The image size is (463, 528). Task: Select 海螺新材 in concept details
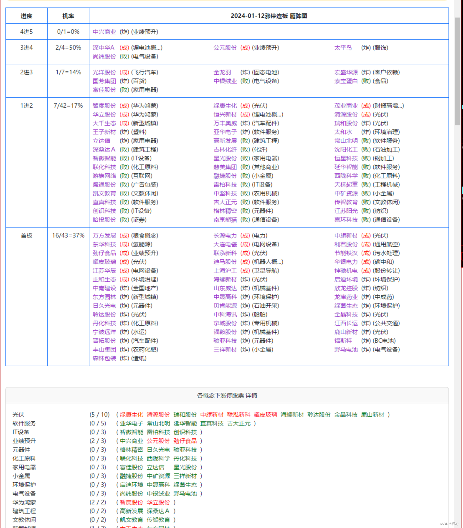pyautogui.click(x=292, y=415)
